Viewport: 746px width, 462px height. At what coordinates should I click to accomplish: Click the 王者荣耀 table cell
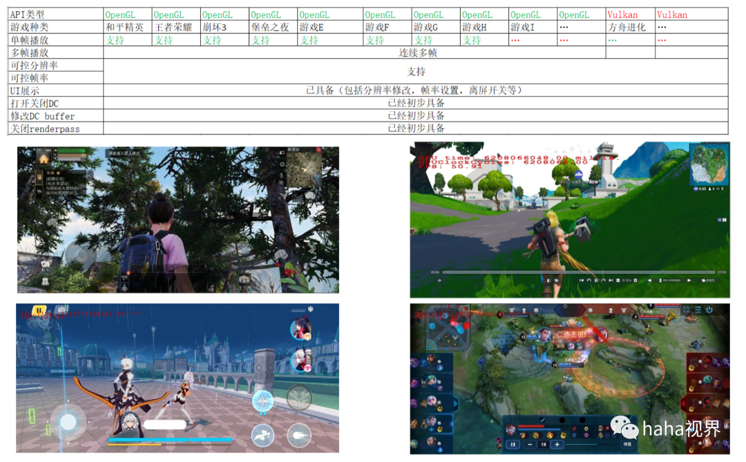[177, 27]
